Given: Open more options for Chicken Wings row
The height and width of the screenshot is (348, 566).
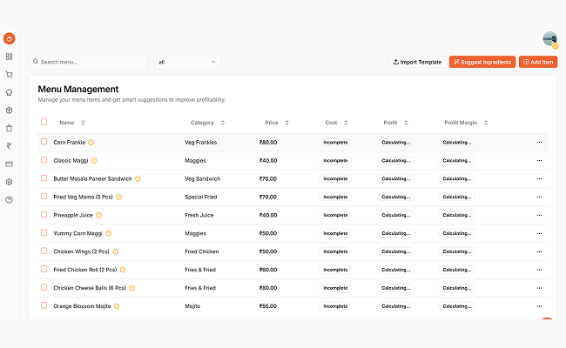Looking at the screenshot, I should pos(539,251).
